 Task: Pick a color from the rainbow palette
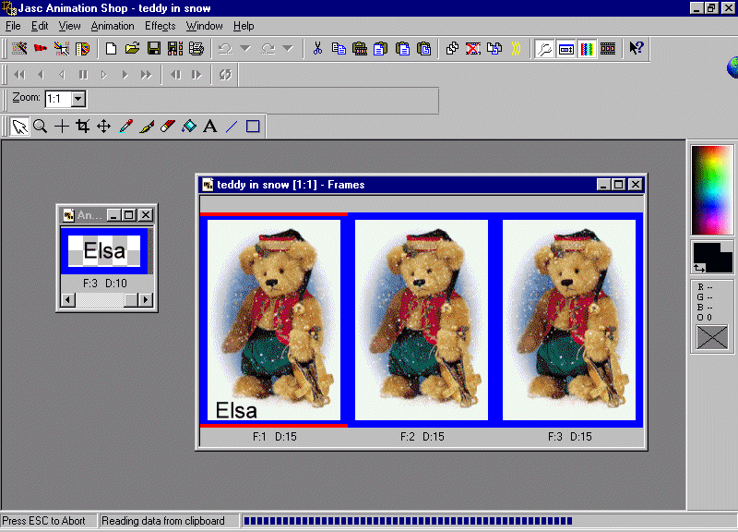pyautogui.click(x=711, y=189)
